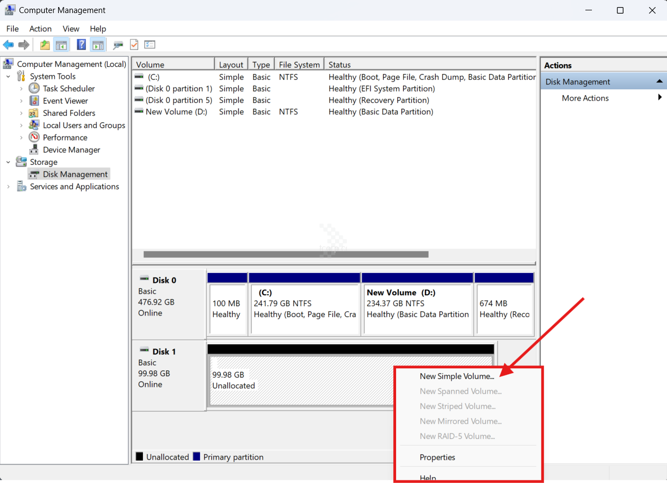667x483 pixels.
Task: Click the Rescan Disks toolbar icon
Action: [118, 45]
